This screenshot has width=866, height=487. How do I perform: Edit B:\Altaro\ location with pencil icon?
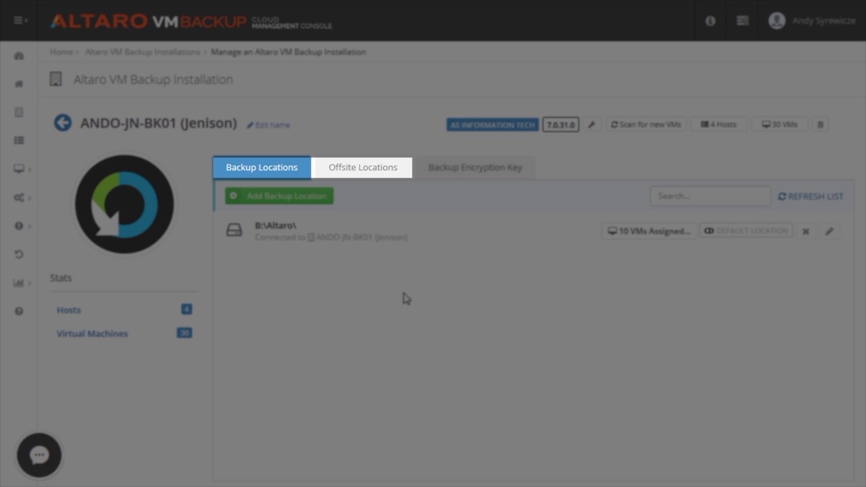829,231
